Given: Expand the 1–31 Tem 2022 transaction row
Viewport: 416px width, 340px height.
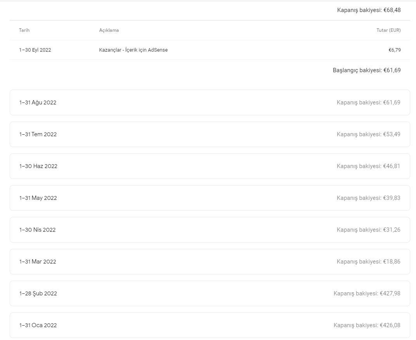Looking at the screenshot, I should 210,134.
